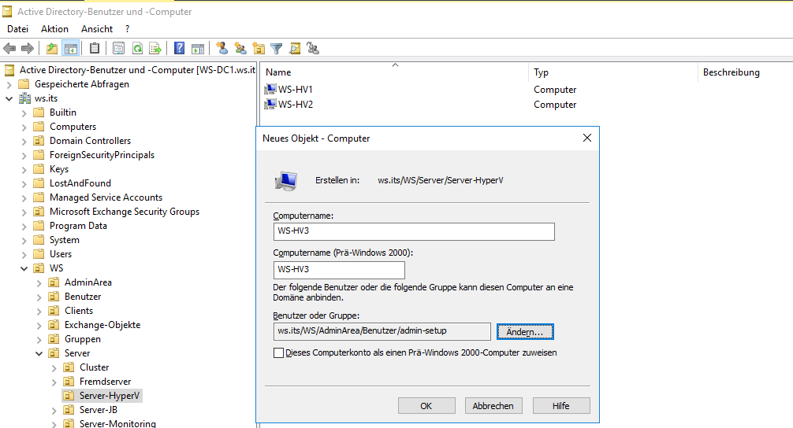Select the Users container
This screenshot has height=428, width=793.
point(61,254)
